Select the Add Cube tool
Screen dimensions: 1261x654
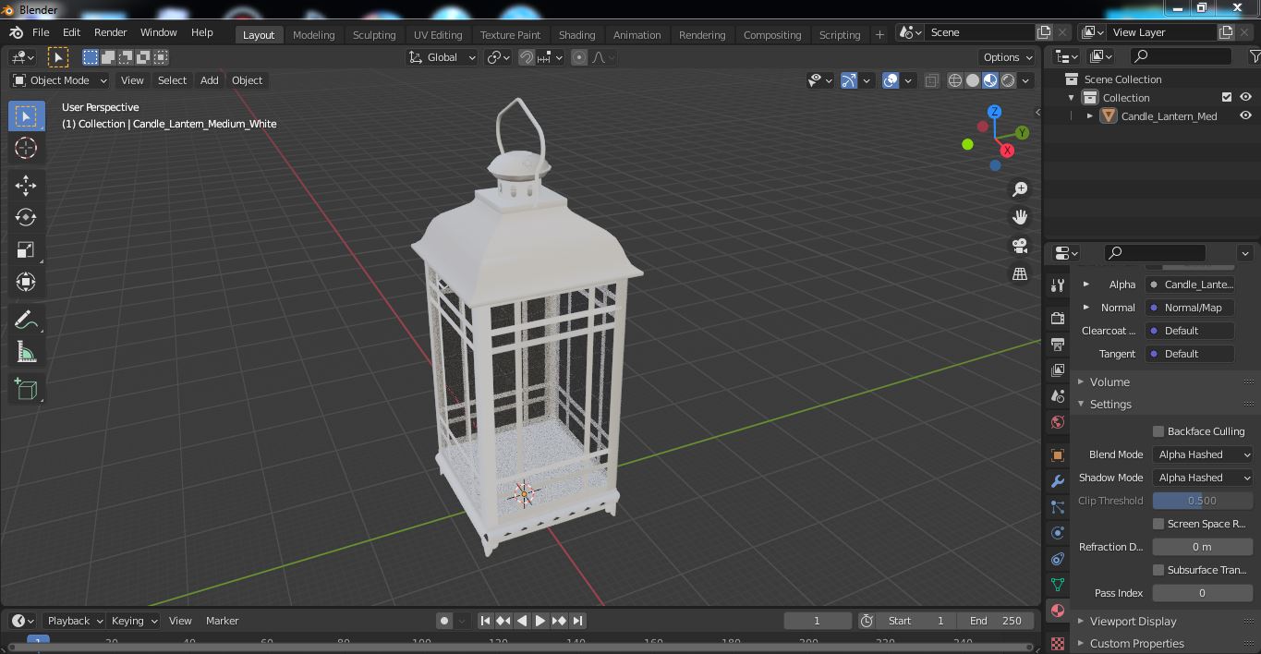coord(26,389)
